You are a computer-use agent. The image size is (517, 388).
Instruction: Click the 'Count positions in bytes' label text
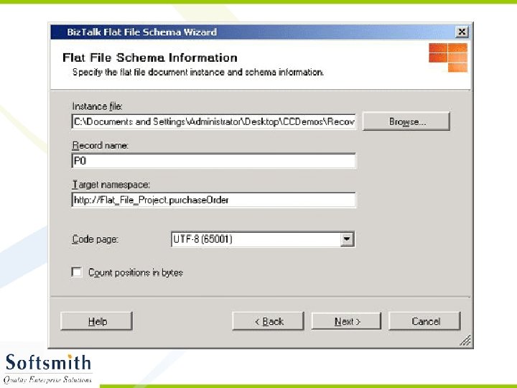[x=136, y=272]
